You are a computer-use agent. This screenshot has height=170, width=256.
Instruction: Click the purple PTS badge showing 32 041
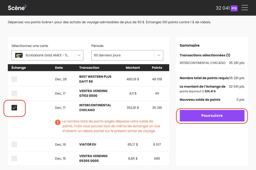click(234, 8)
